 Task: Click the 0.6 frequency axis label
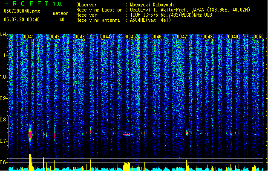pyautogui.click(x=4, y=162)
